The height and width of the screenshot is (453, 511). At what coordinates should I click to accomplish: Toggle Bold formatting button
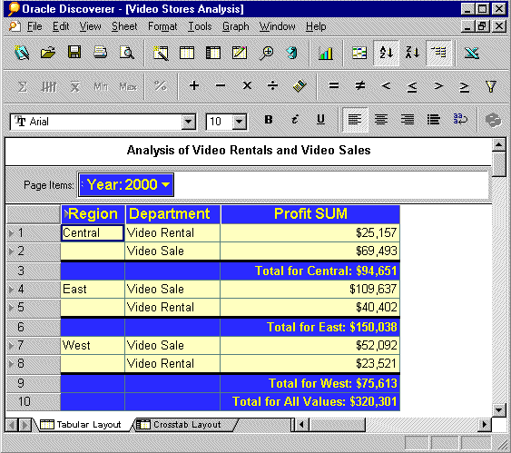(x=269, y=120)
